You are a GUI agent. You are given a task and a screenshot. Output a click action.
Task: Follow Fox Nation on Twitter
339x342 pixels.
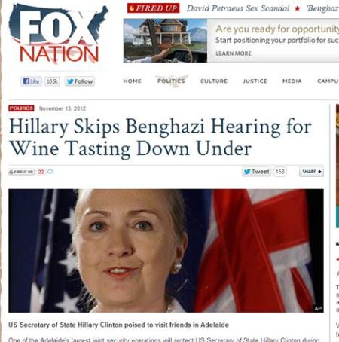click(x=80, y=81)
